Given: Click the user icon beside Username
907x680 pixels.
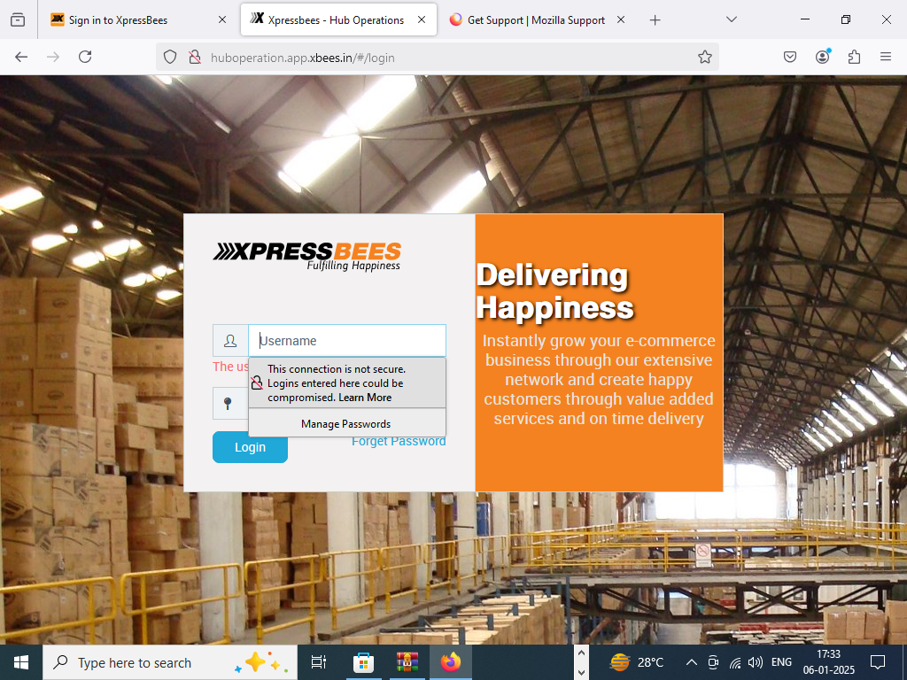Looking at the screenshot, I should click(x=230, y=341).
